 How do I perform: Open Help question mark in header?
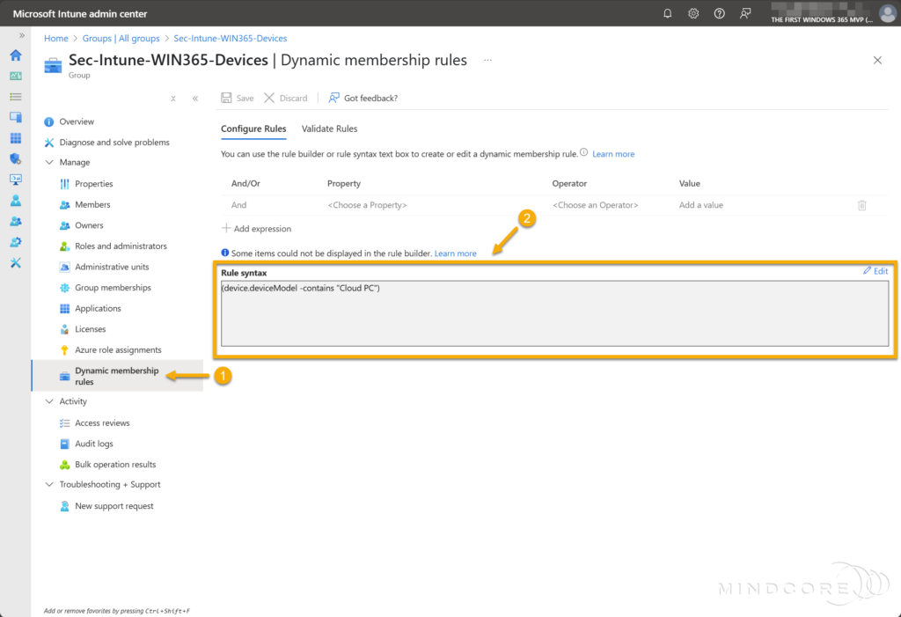click(719, 13)
